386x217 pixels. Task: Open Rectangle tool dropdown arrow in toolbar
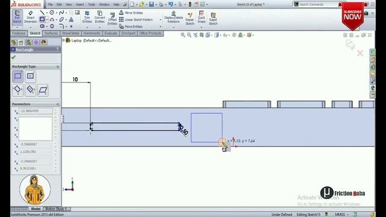pyautogui.click(x=47, y=20)
